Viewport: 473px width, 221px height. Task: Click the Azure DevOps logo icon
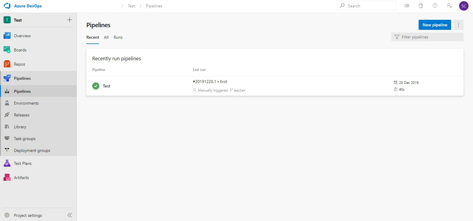(x=7, y=6)
